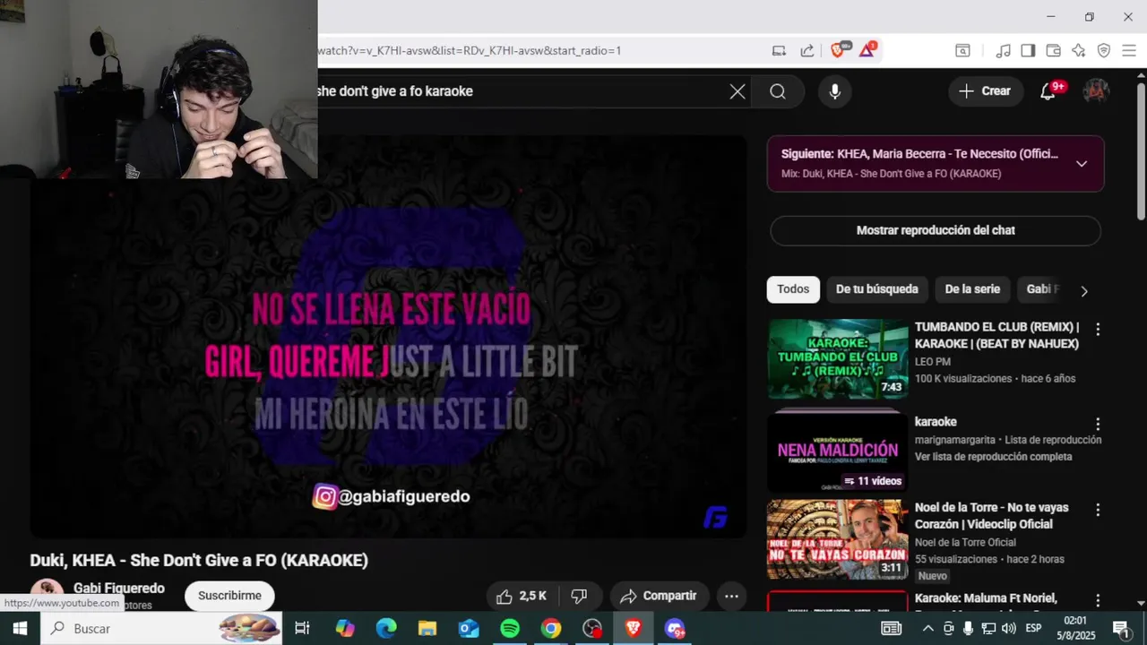Click the YouTube page vertical scrollbar

(x=1141, y=152)
